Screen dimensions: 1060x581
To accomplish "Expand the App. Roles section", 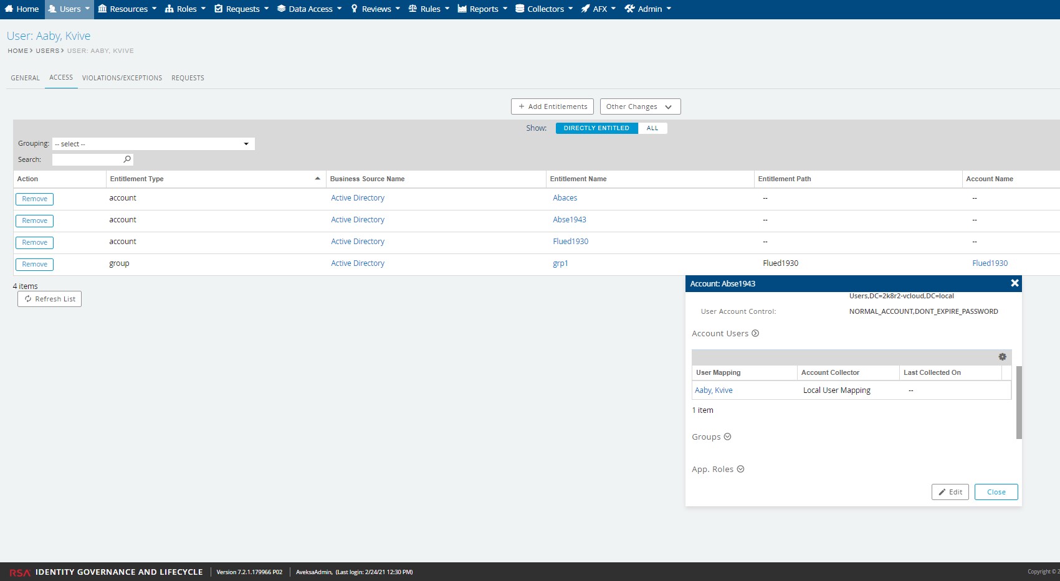I will (740, 469).
